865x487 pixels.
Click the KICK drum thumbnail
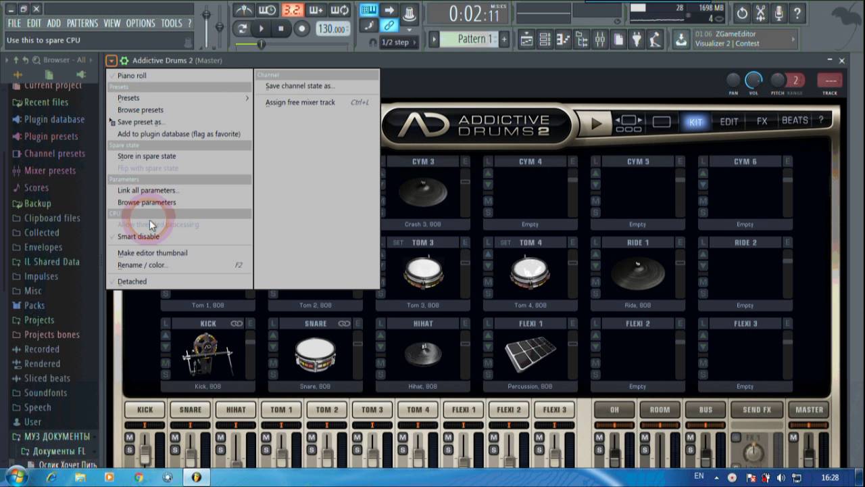[208, 355]
